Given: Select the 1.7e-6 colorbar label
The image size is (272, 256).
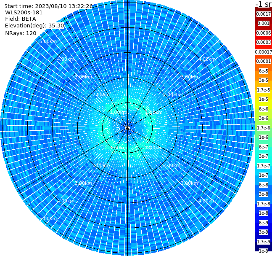Looking at the screenshot, I should pos(264,128).
